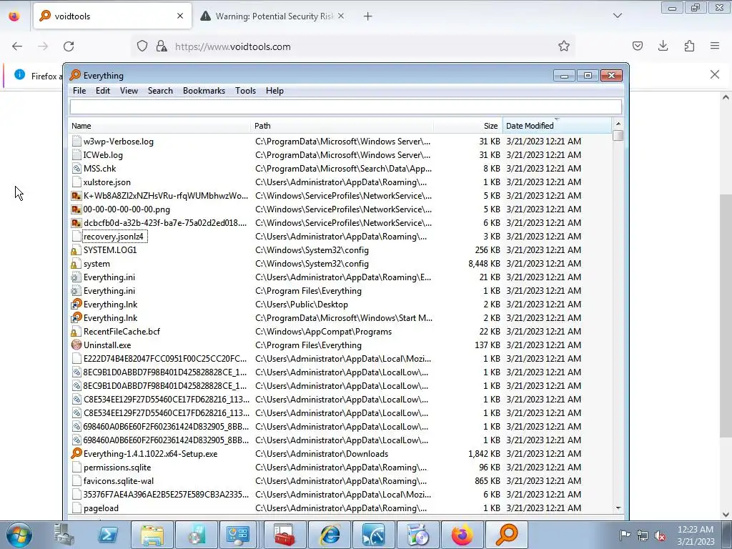
Task: Go back in Firefox
Action: [x=17, y=46]
